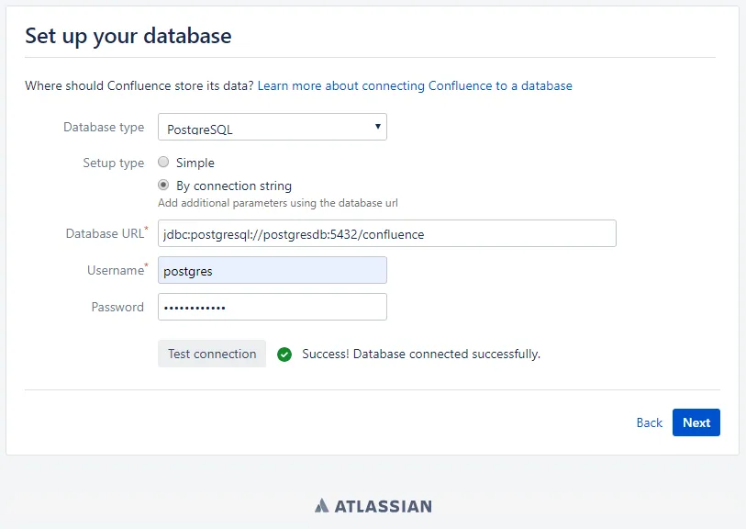Select the Simple setup type
746x529 pixels.
(163, 163)
